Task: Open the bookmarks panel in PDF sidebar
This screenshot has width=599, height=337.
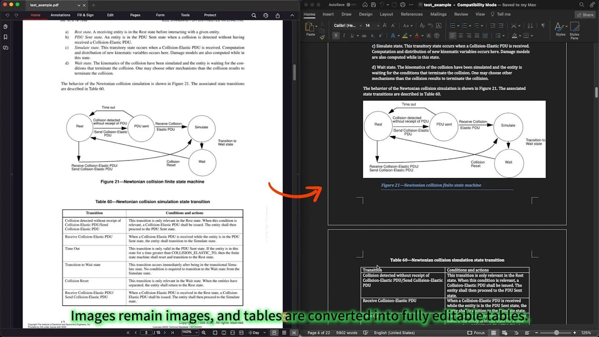Action: pos(6,37)
